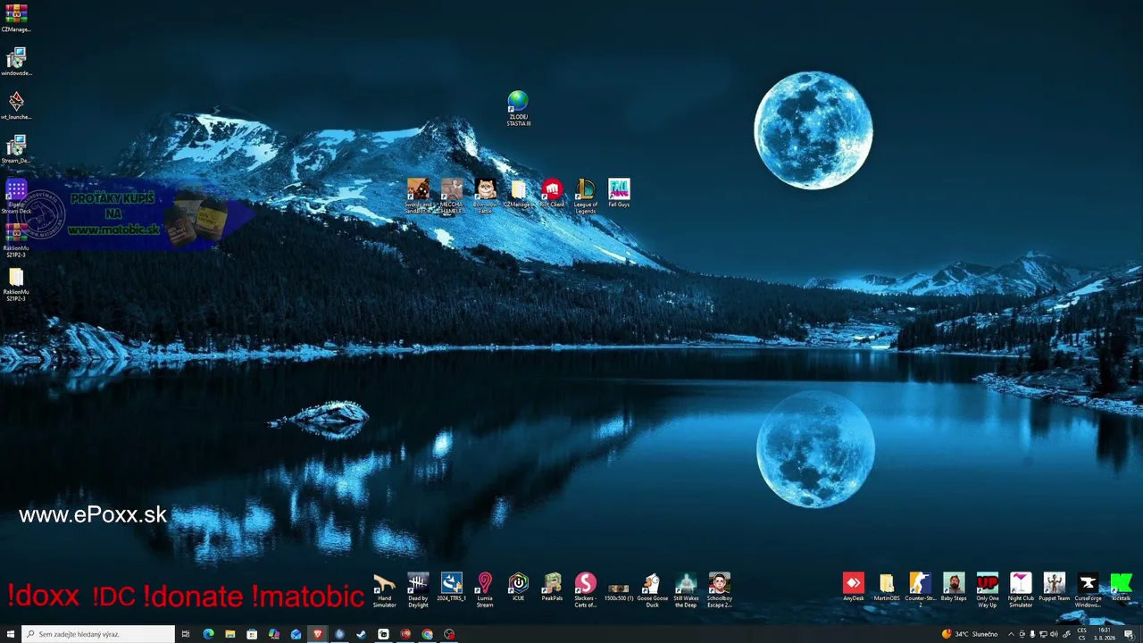Open weather widget showing 34°C Slunečno
Viewport: 1143px width, 643px height.
(970, 634)
